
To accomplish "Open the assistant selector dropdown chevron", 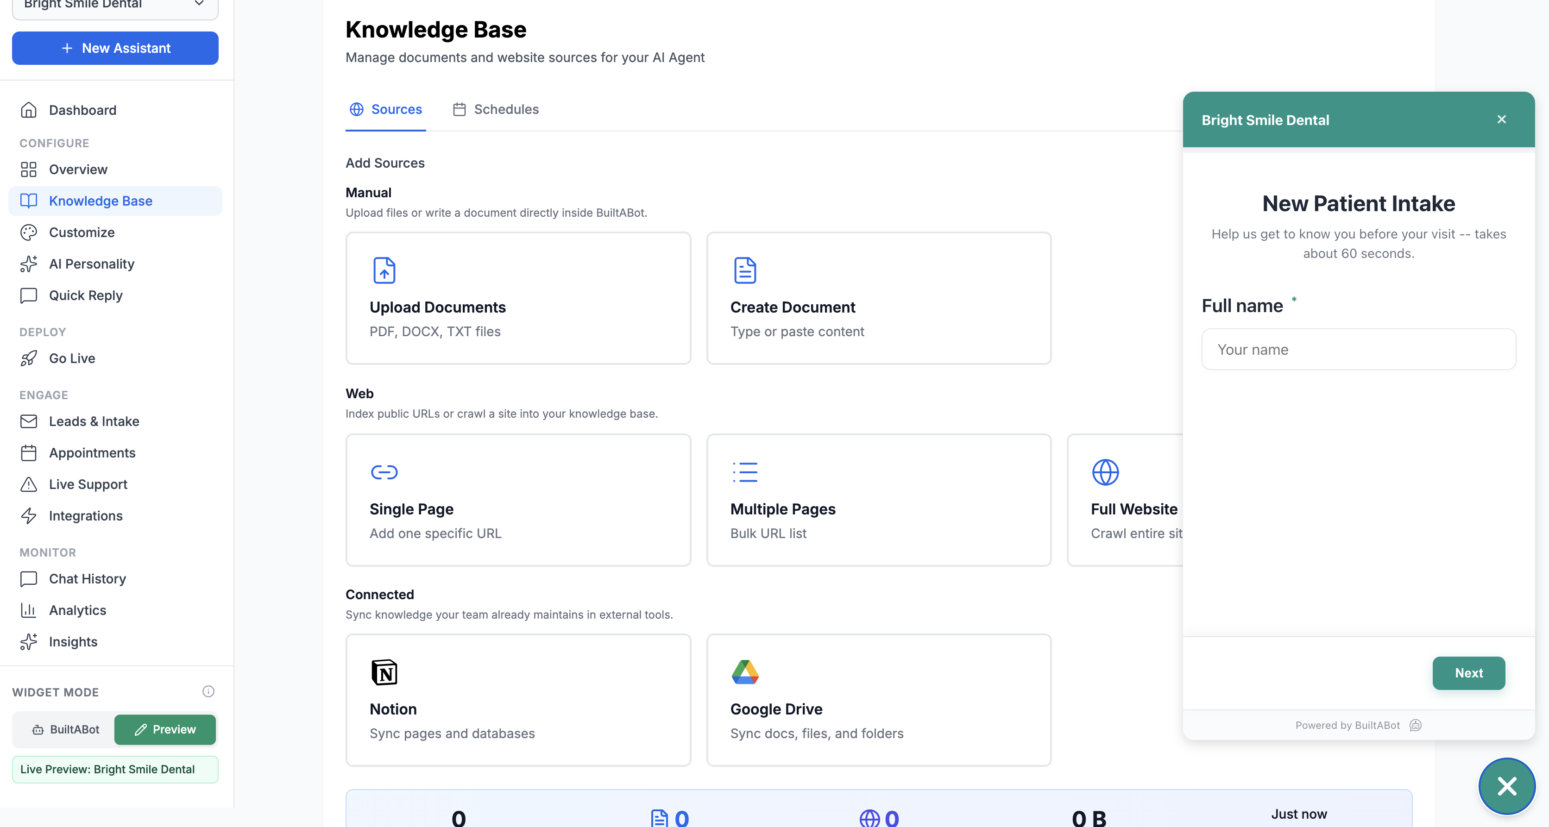I will 199,4.
